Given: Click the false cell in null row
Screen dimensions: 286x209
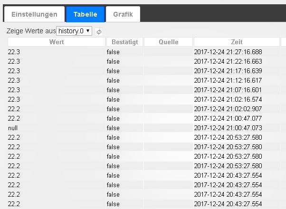Looking at the screenshot, I should coord(113,128).
